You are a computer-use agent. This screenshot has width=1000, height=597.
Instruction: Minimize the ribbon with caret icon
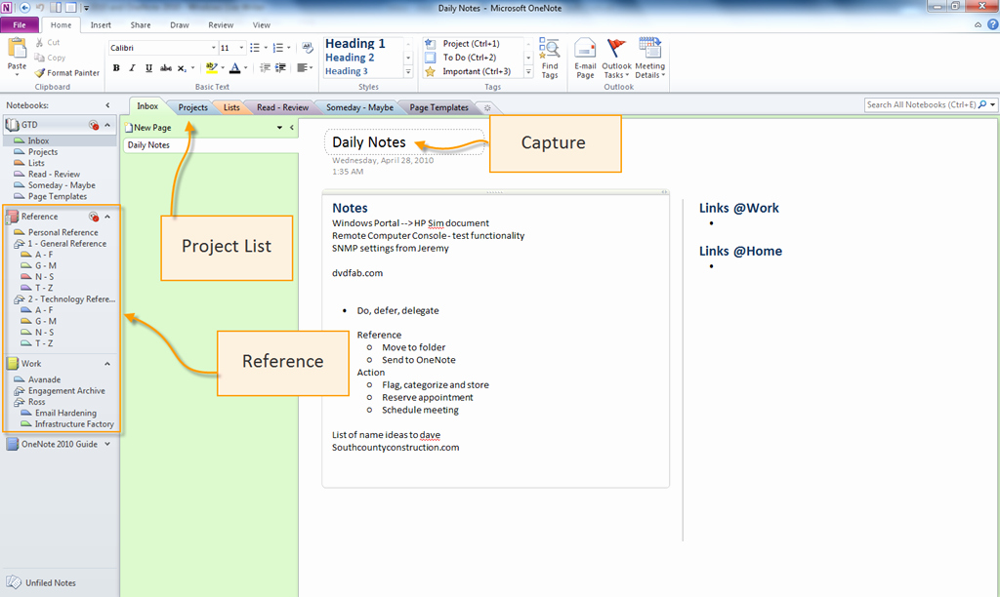point(978,24)
